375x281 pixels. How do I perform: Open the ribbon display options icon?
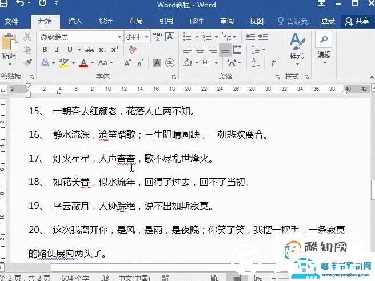coord(321,3)
